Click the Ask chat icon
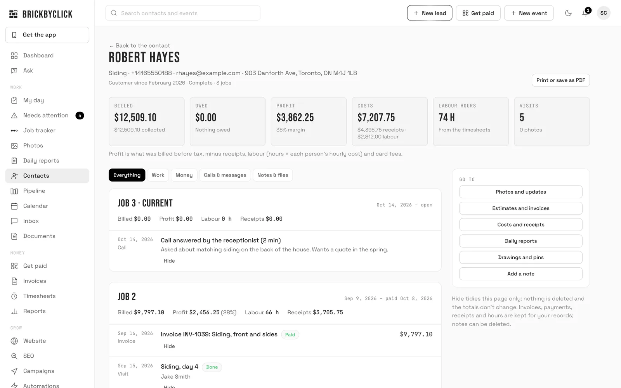 [x=14, y=71]
